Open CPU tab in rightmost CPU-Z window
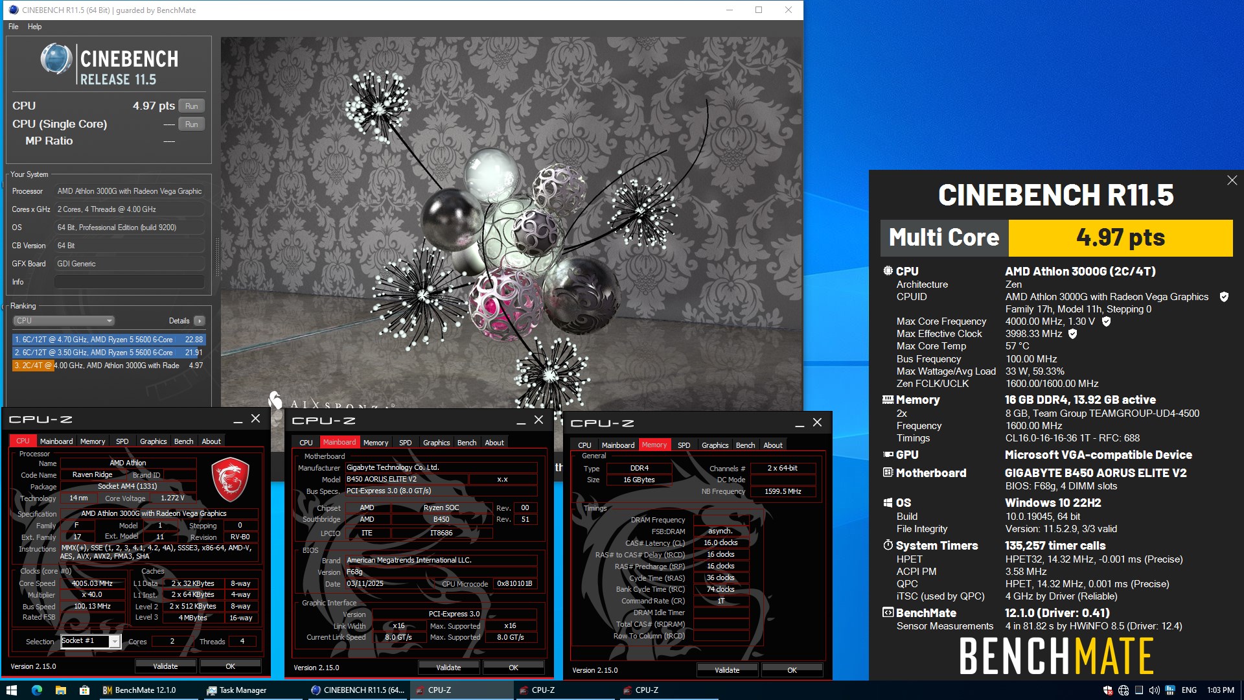This screenshot has width=1244, height=700. click(584, 445)
